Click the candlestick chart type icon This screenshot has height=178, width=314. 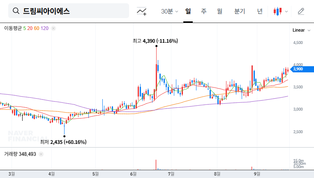point(277,11)
